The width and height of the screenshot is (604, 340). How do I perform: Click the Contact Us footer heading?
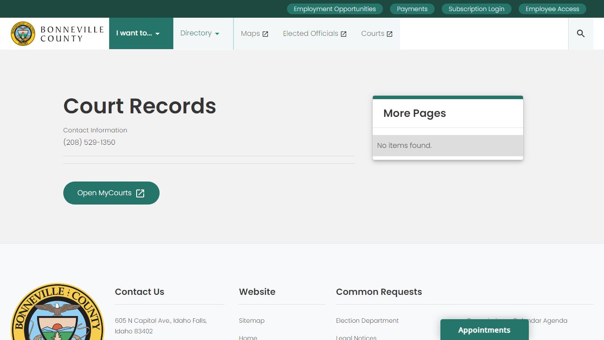[x=140, y=292]
